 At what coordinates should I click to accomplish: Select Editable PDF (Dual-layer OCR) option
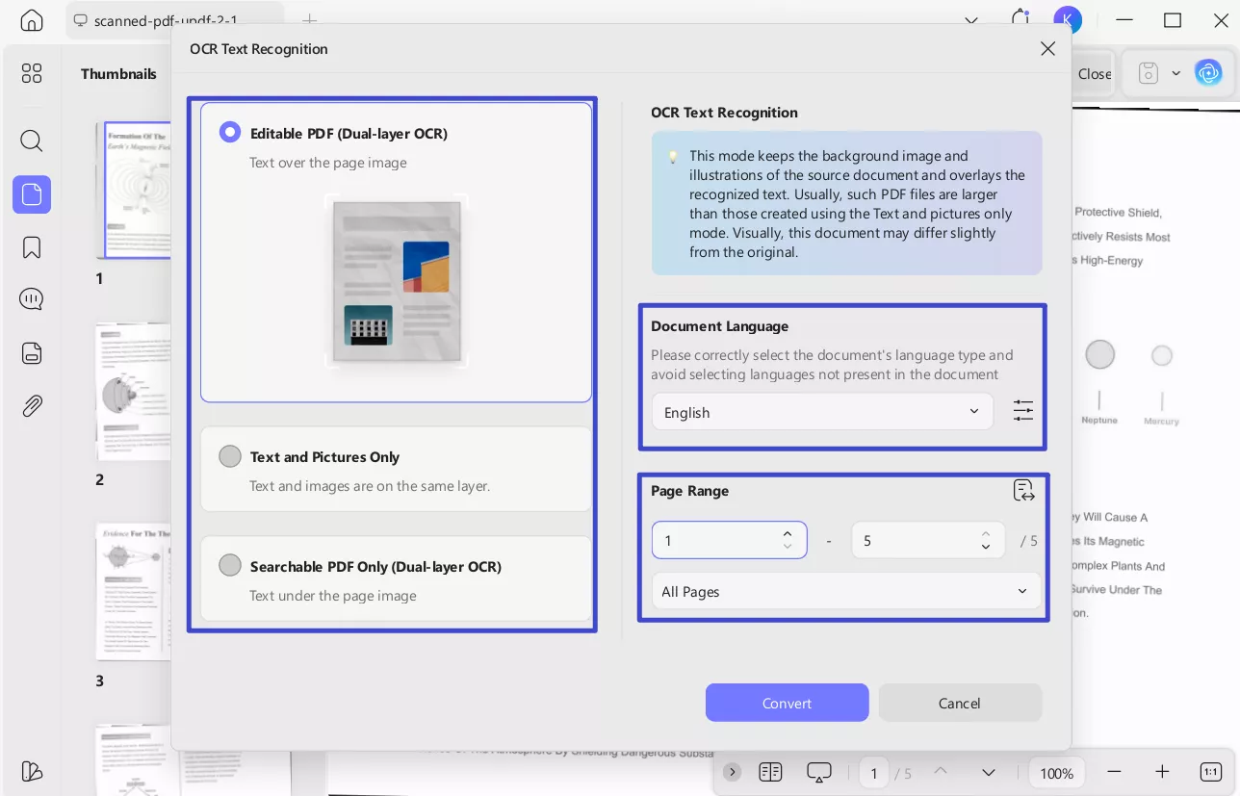230,133
